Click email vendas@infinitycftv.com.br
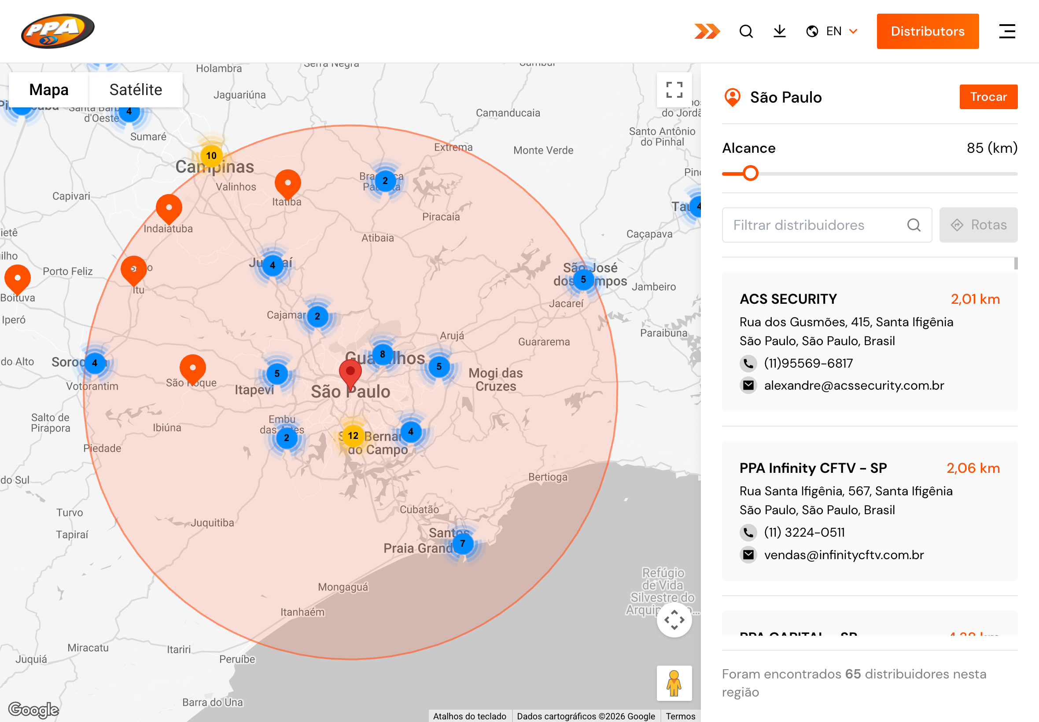Image resolution: width=1039 pixels, height=722 pixels. (x=844, y=555)
